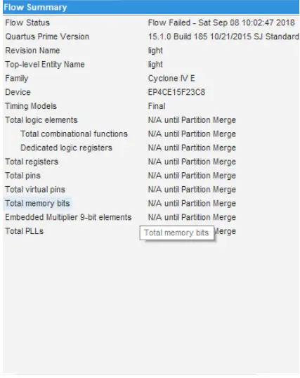Viewport: 300px width, 378px height.
Task: Click the Final timing models value
Action: pos(157,106)
